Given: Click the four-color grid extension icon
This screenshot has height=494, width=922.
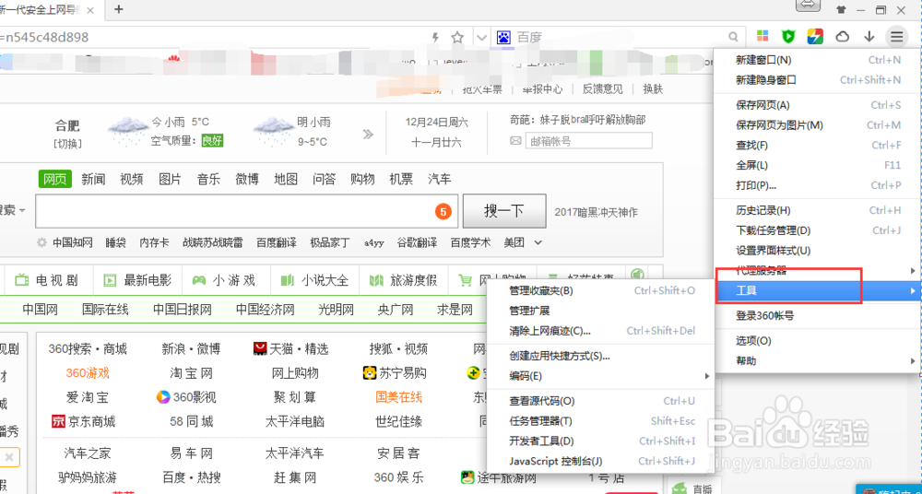Looking at the screenshot, I should click(762, 37).
